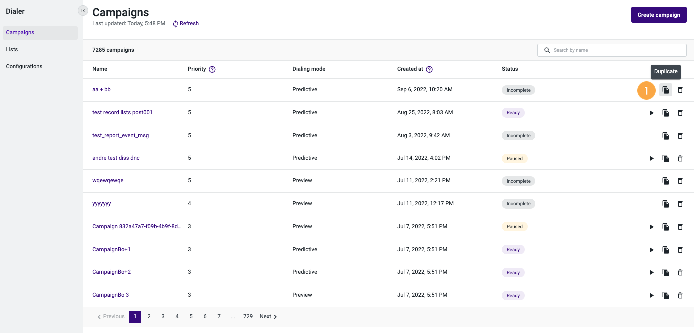The width and height of the screenshot is (694, 333).
Task: Open the Configurations section
Action: [24, 66]
